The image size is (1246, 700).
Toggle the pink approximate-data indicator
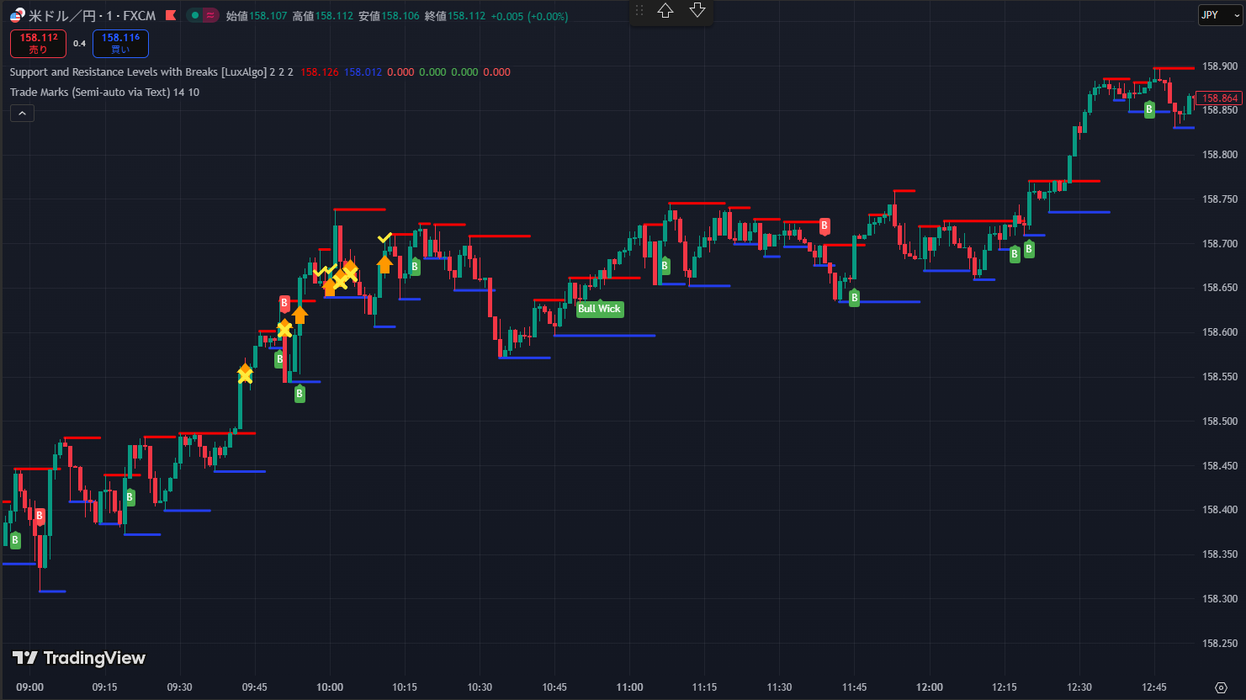coord(210,15)
